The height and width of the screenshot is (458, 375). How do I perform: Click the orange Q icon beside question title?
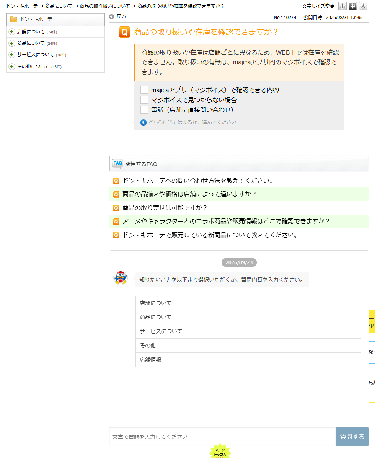point(124,32)
